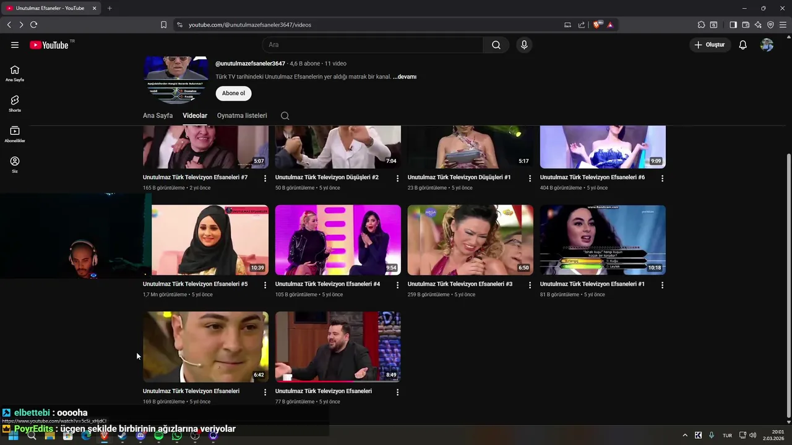Play the 8:49 video thumbnail

coord(338,347)
